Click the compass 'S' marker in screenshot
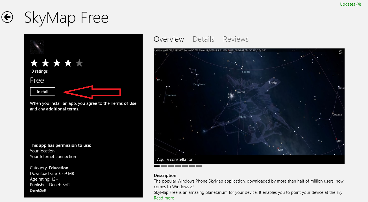The height and width of the screenshot is (202, 368). tap(340, 52)
